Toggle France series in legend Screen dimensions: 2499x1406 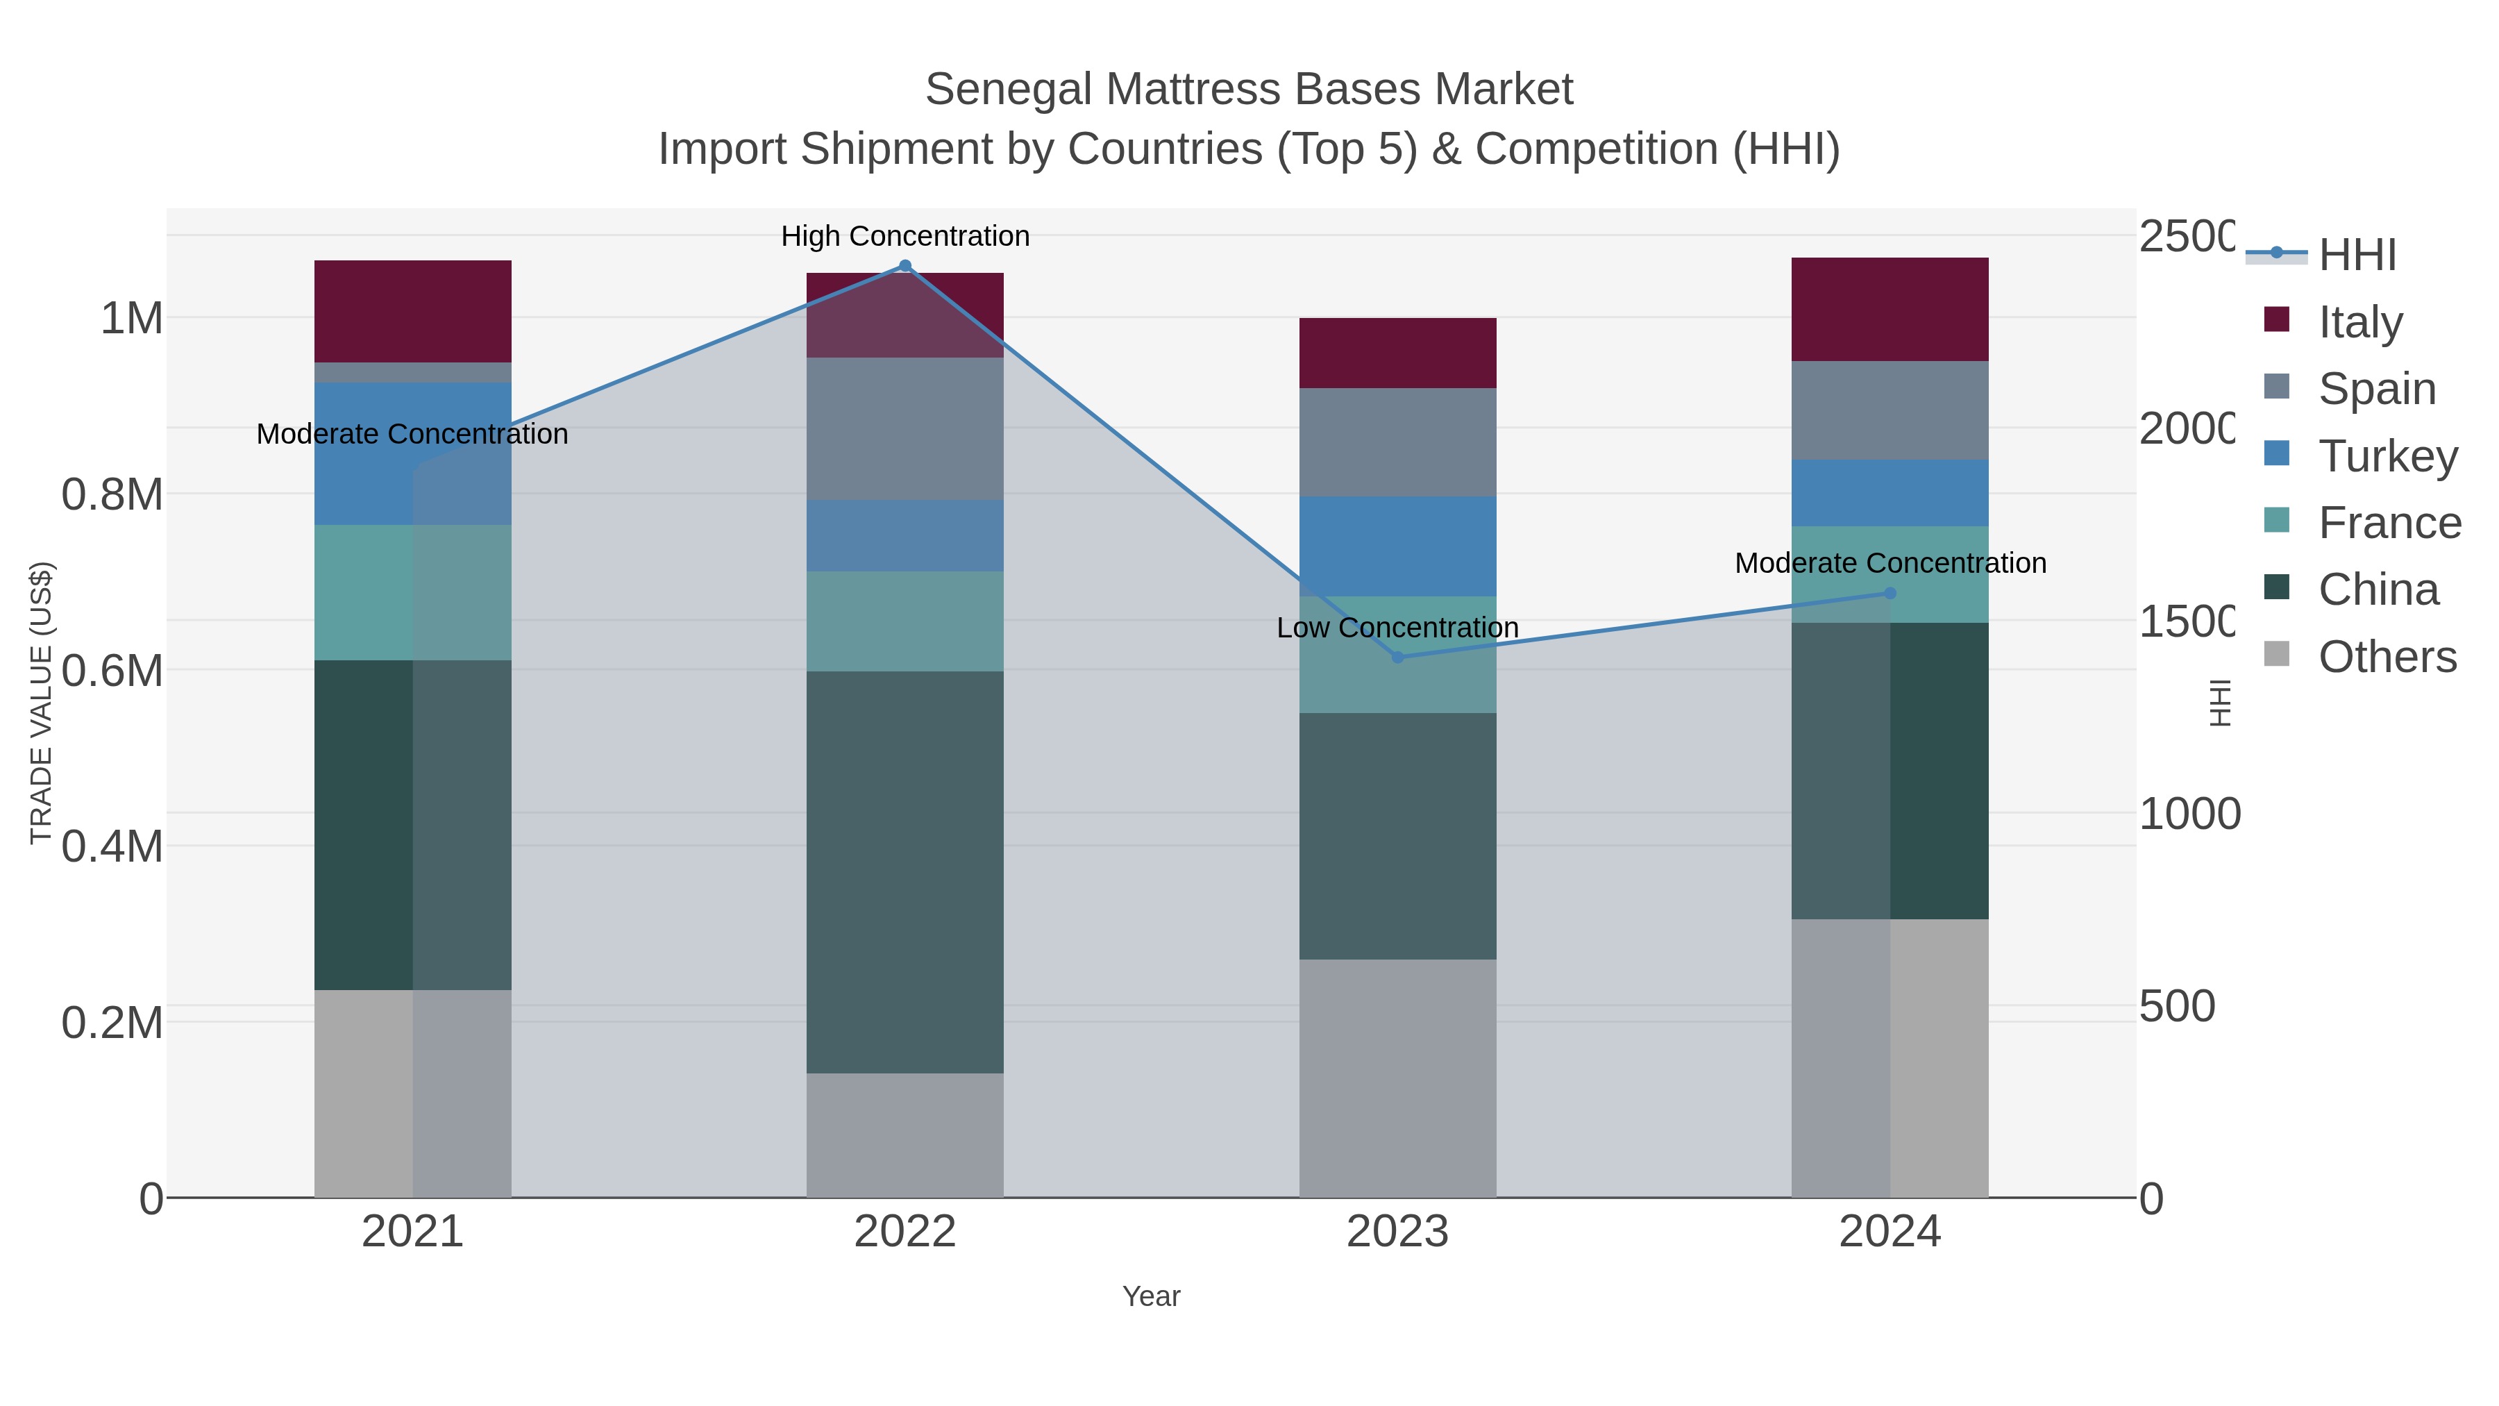pyautogui.click(x=2362, y=523)
